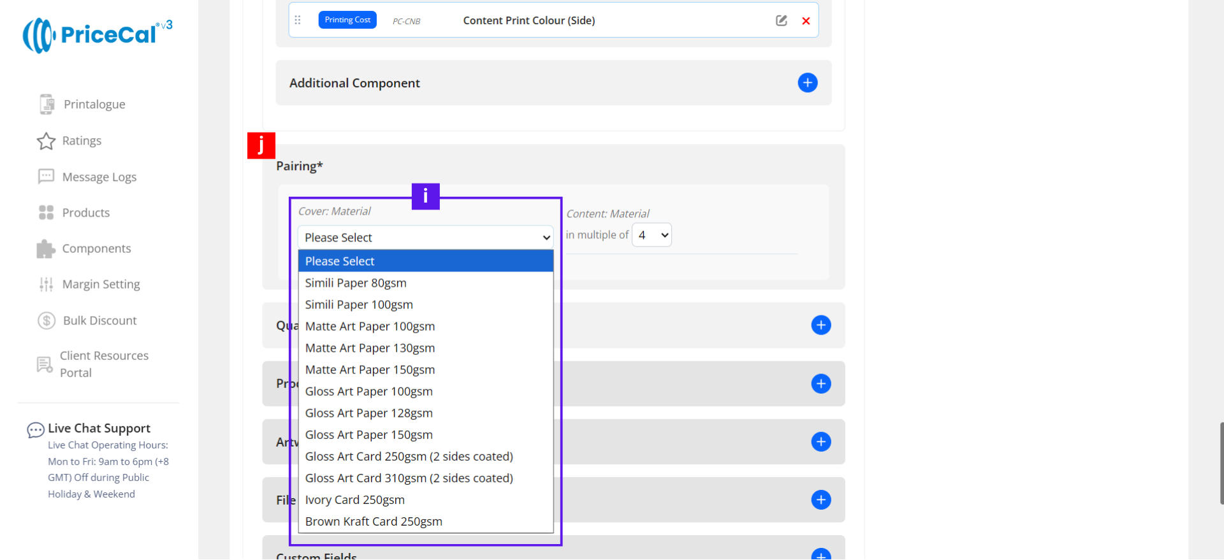Image resolution: width=1224 pixels, height=560 pixels.
Task: Open Printalogue from the sidebar
Action: pos(94,104)
